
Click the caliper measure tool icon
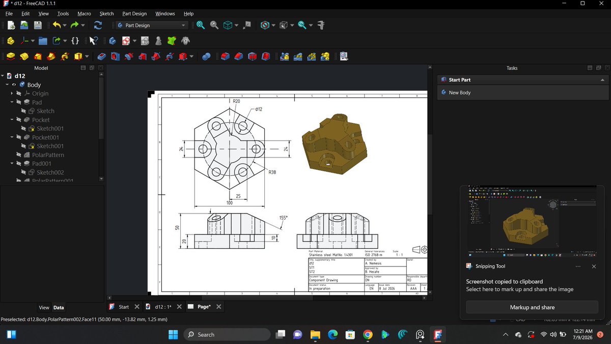click(321, 25)
